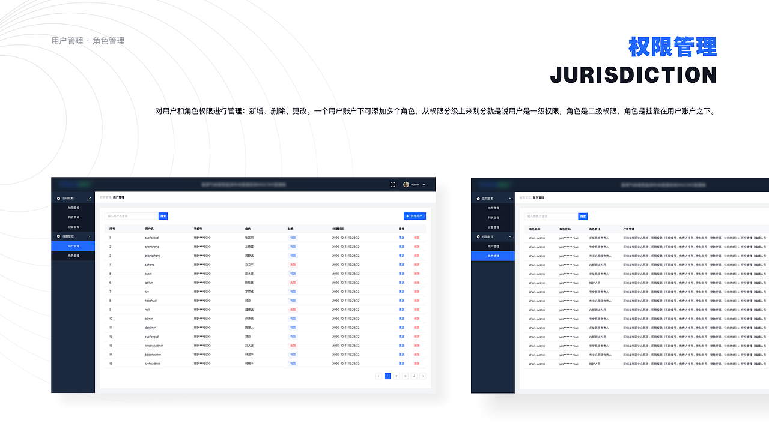The image size is (769, 432).
Task: Click the username cell 'zhangsheng'
Action: [153, 256]
